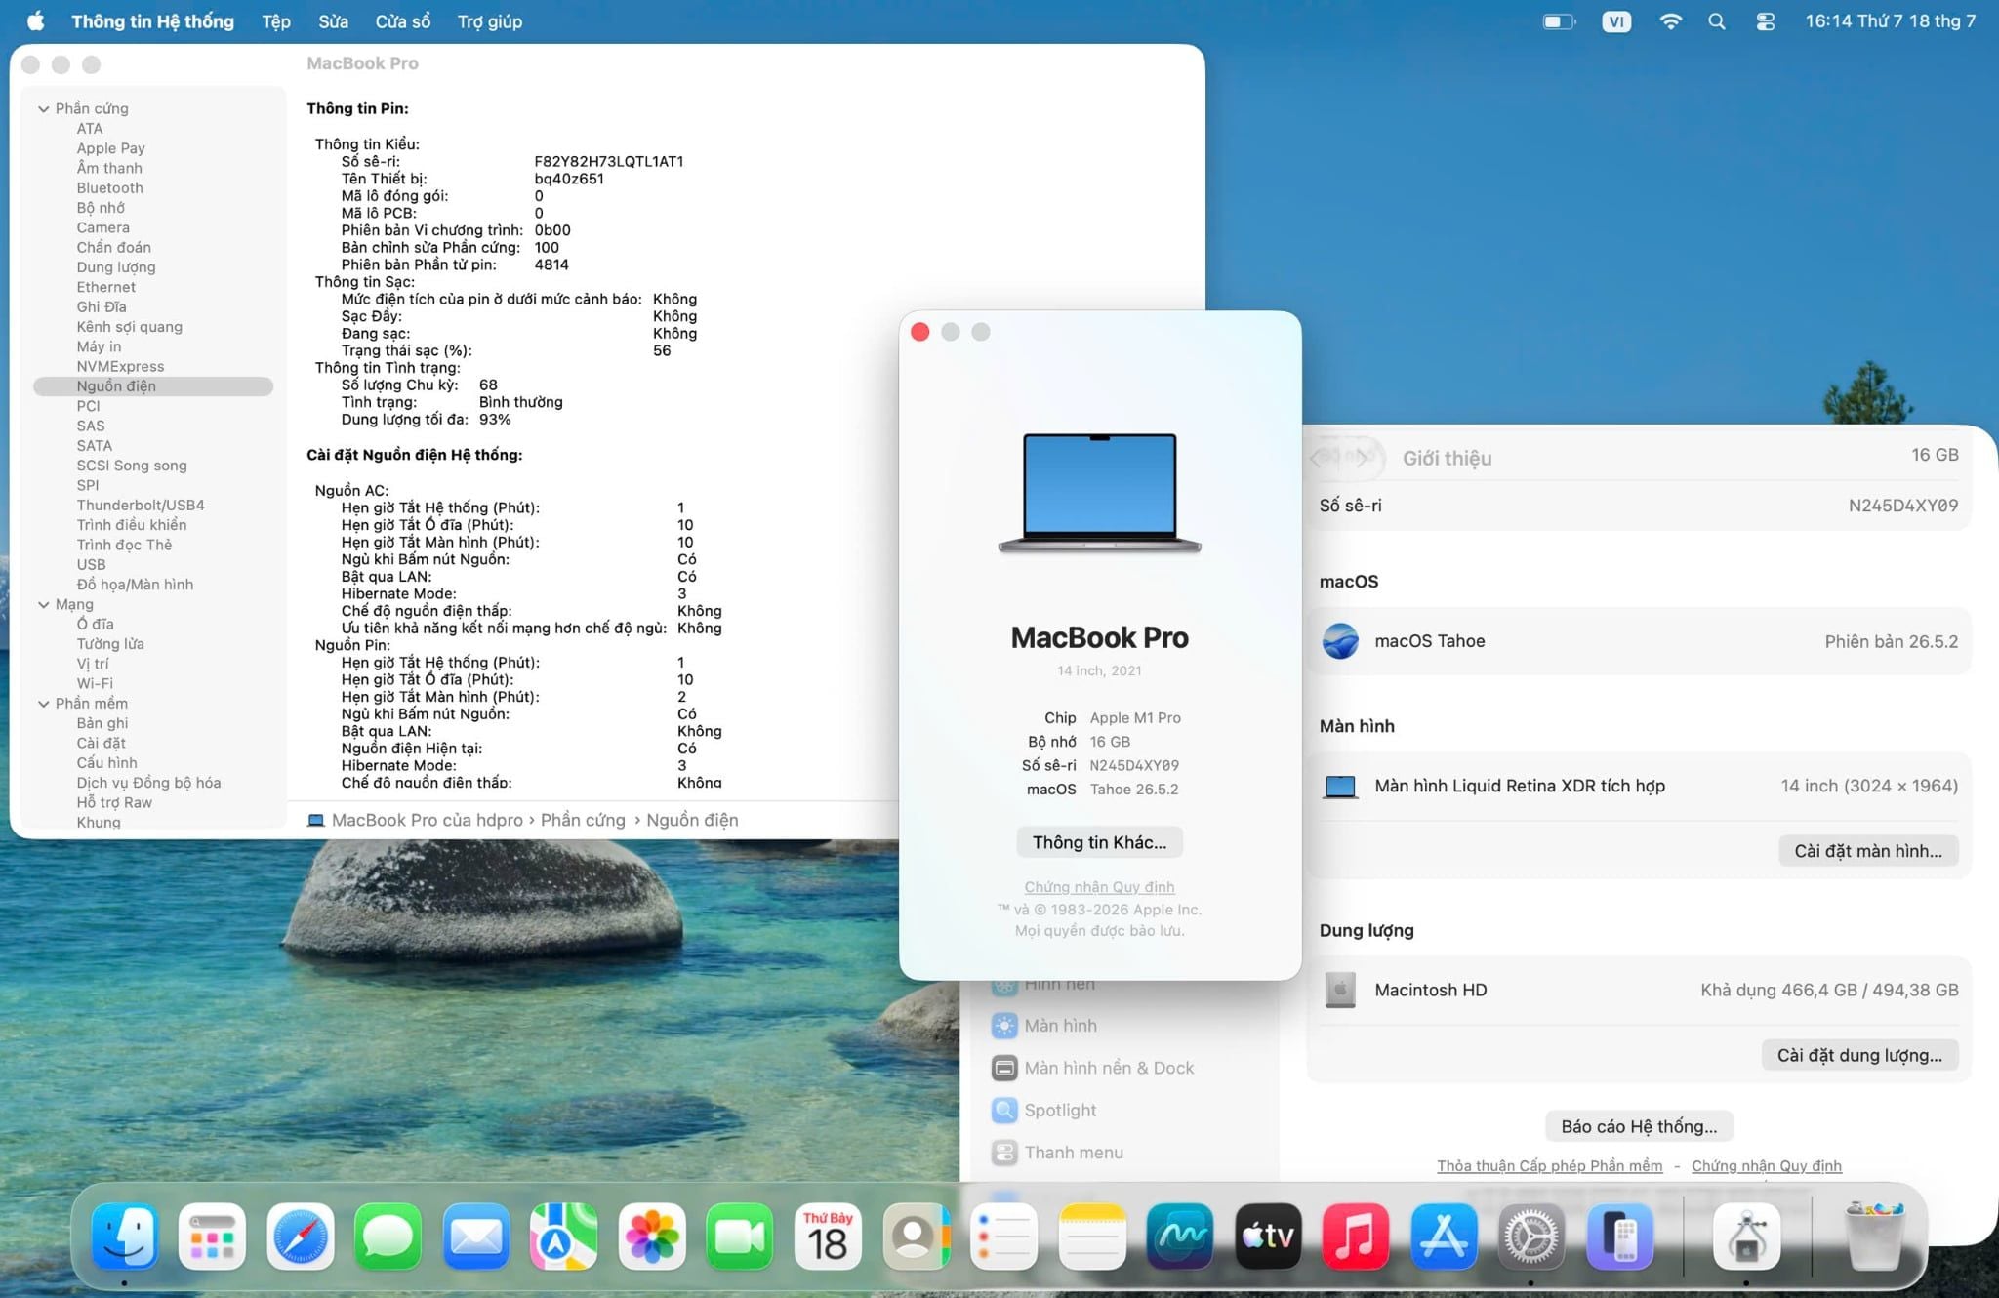Open Chứng nhận Quy định link in About window
The width and height of the screenshot is (1999, 1298).
(1099, 887)
